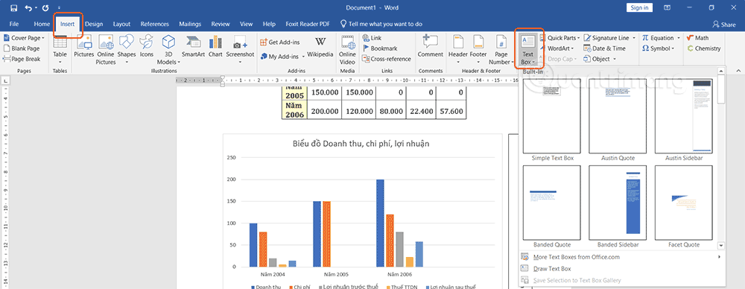Insert a Chart
Image resolution: width=745 pixels, height=289 pixels.
coord(215,46)
